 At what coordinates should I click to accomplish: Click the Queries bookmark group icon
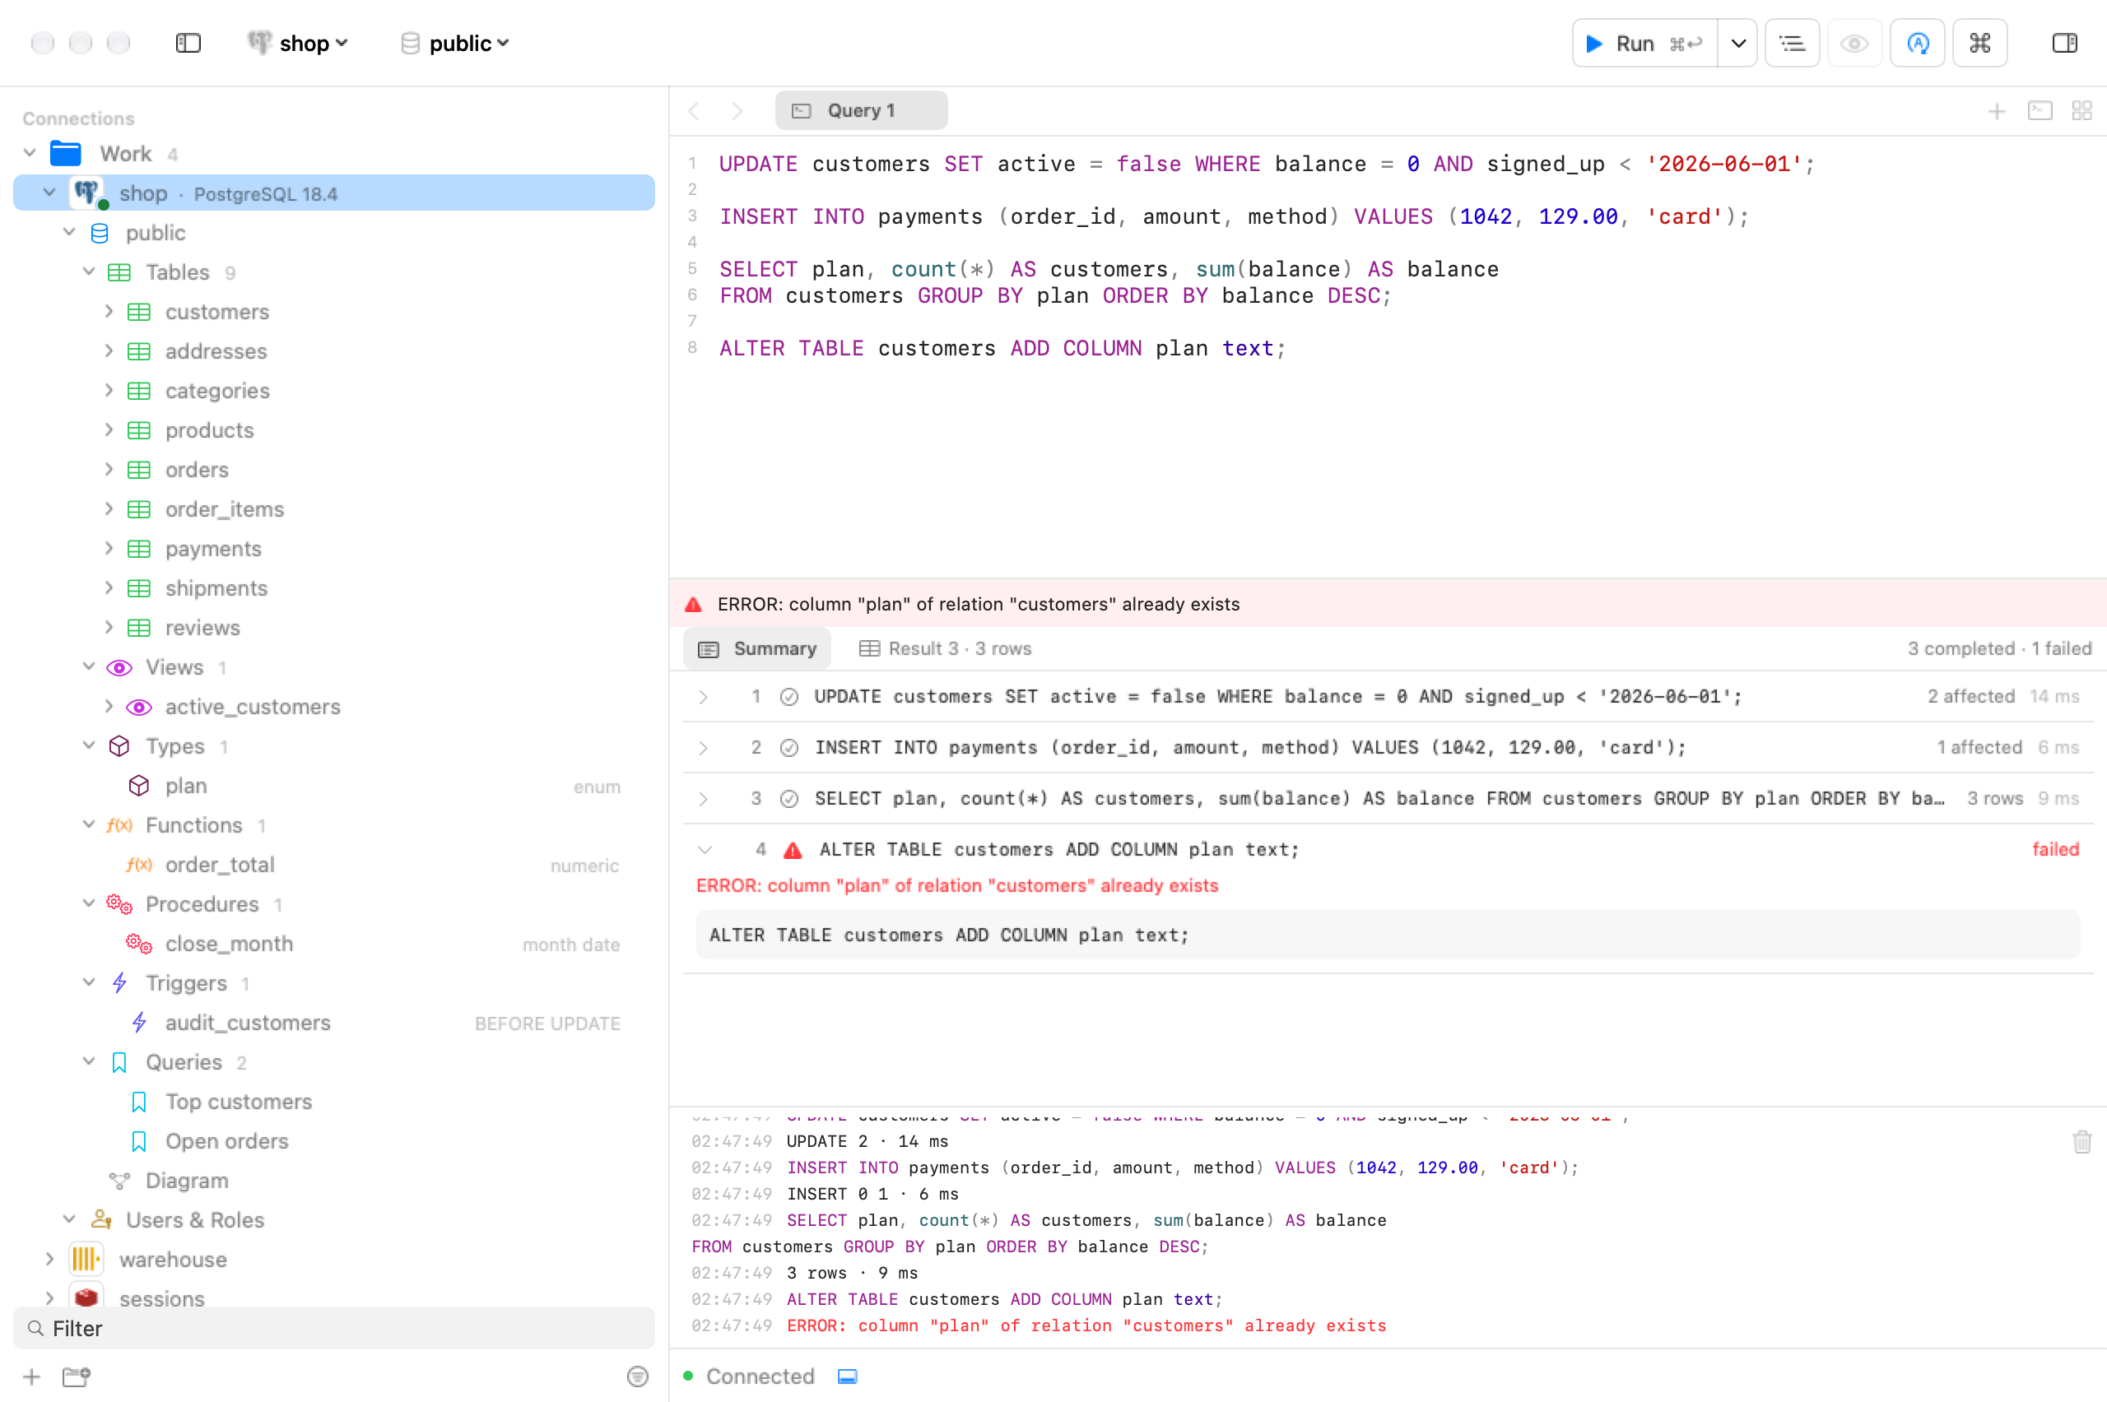[x=119, y=1061]
